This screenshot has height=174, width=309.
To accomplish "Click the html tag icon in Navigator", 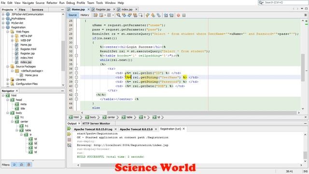I will (8, 96).
